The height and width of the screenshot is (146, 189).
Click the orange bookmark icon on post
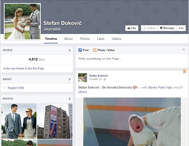tap(184, 71)
